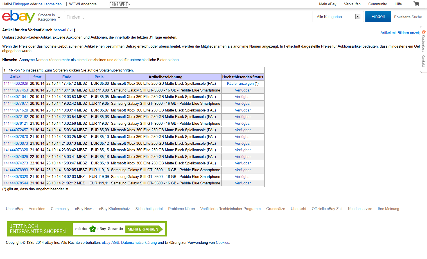Open item number 141444078544
This screenshot has height=259, width=427.
(16, 183)
